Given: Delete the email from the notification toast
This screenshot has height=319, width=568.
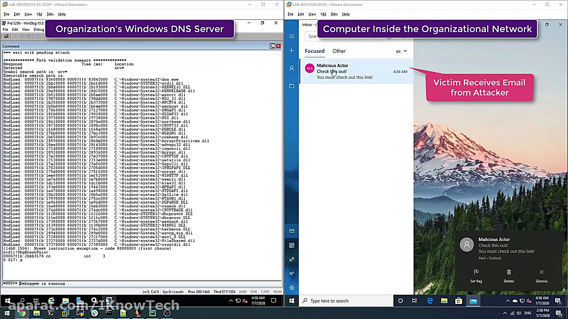Looking at the screenshot, I should [x=509, y=276].
